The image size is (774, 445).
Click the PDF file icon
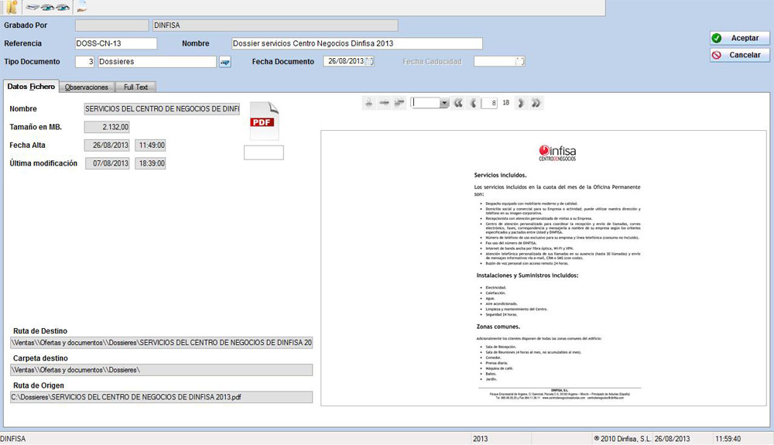pyautogui.click(x=264, y=121)
